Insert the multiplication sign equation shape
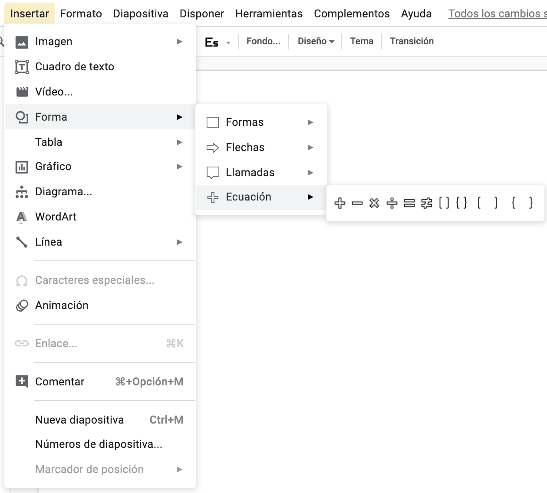547x493 pixels. click(x=374, y=203)
